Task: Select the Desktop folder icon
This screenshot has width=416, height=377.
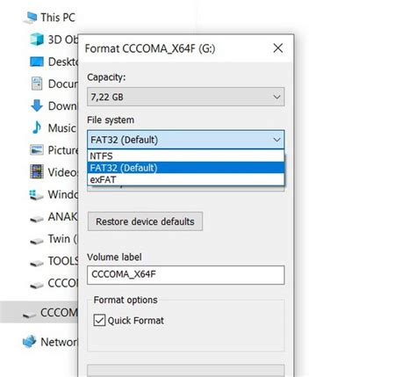Action: coord(37,62)
